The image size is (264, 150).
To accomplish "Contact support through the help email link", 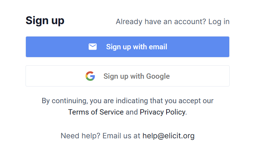I will [168, 135].
